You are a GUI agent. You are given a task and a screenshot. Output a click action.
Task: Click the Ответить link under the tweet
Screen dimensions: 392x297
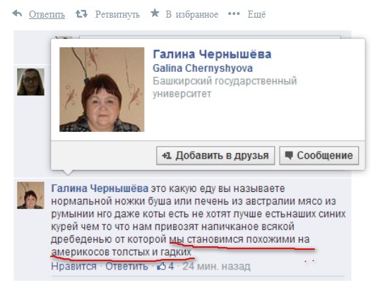[x=47, y=15]
